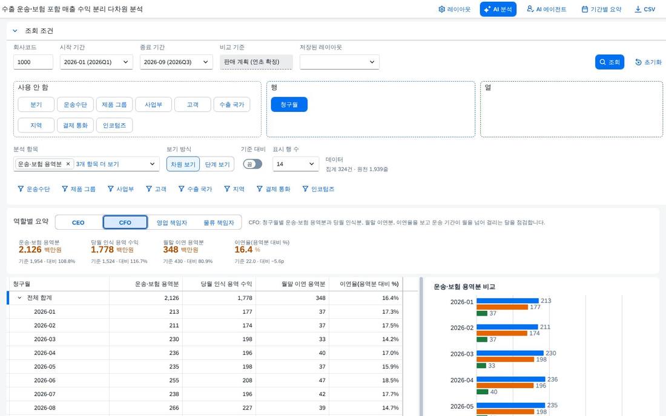The image size is (666, 416).
Task: Click the 초기화 reset button
Action: click(x=648, y=62)
